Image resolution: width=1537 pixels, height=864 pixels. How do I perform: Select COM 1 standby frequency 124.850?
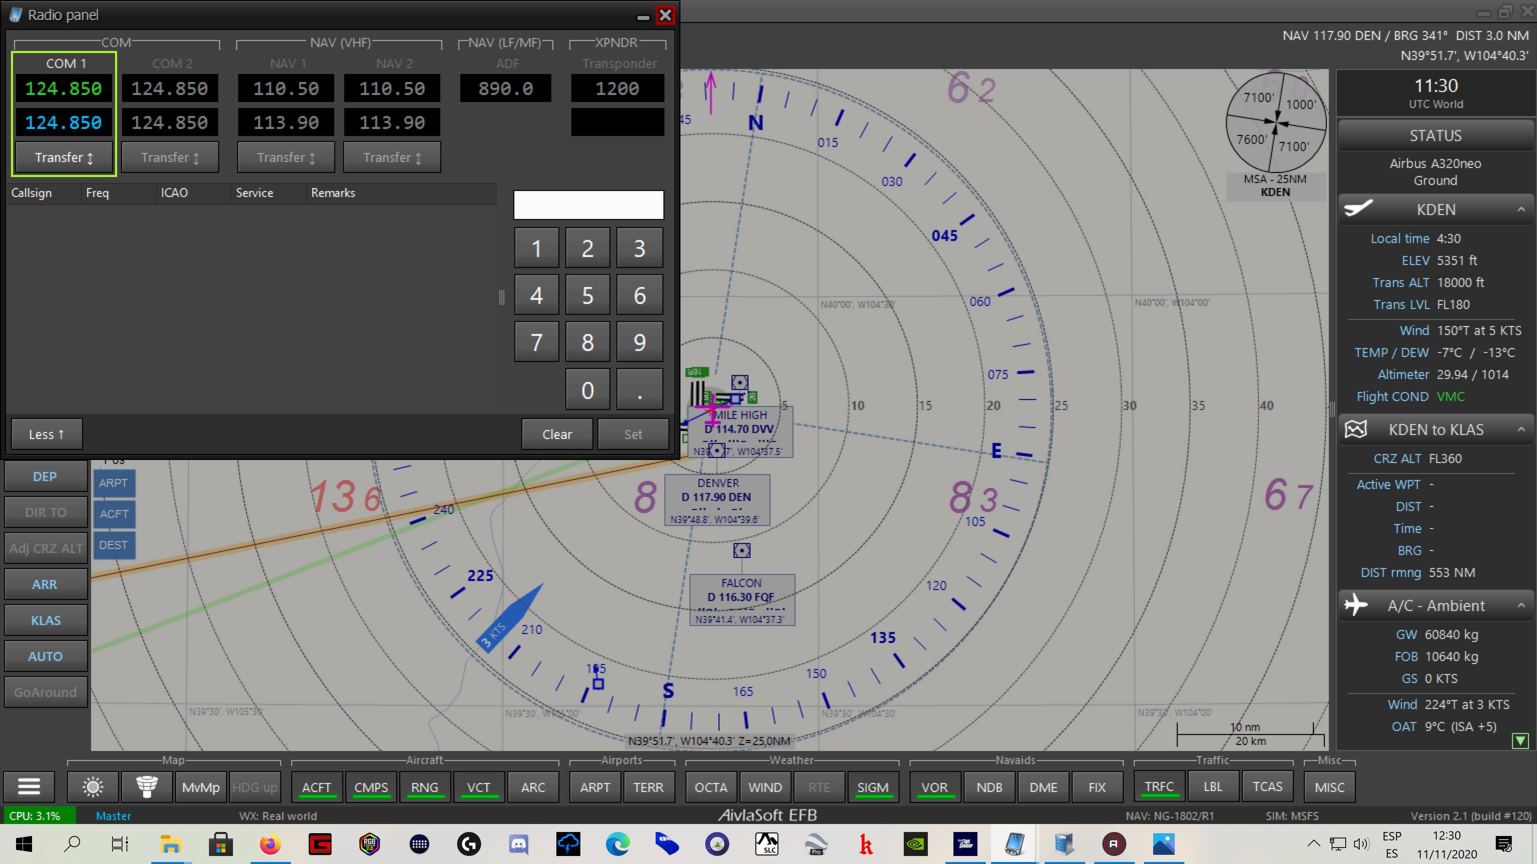point(64,122)
